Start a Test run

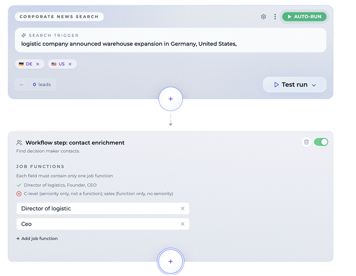tap(290, 84)
